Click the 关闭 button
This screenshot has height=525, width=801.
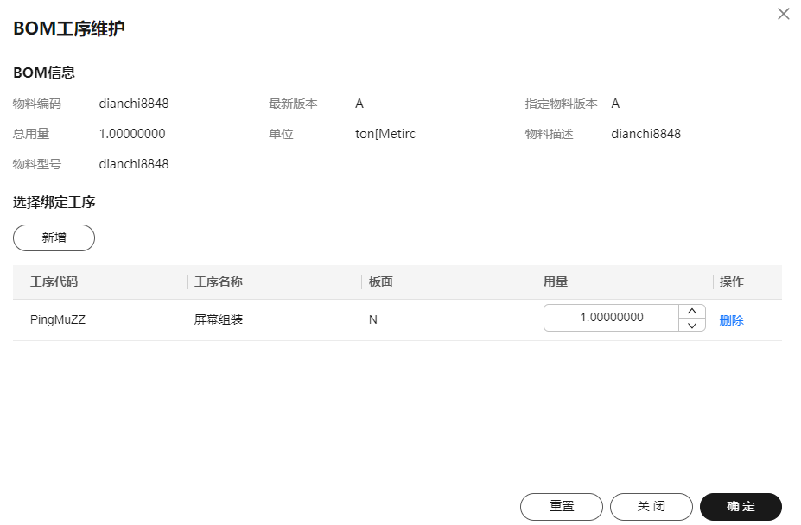click(652, 507)
